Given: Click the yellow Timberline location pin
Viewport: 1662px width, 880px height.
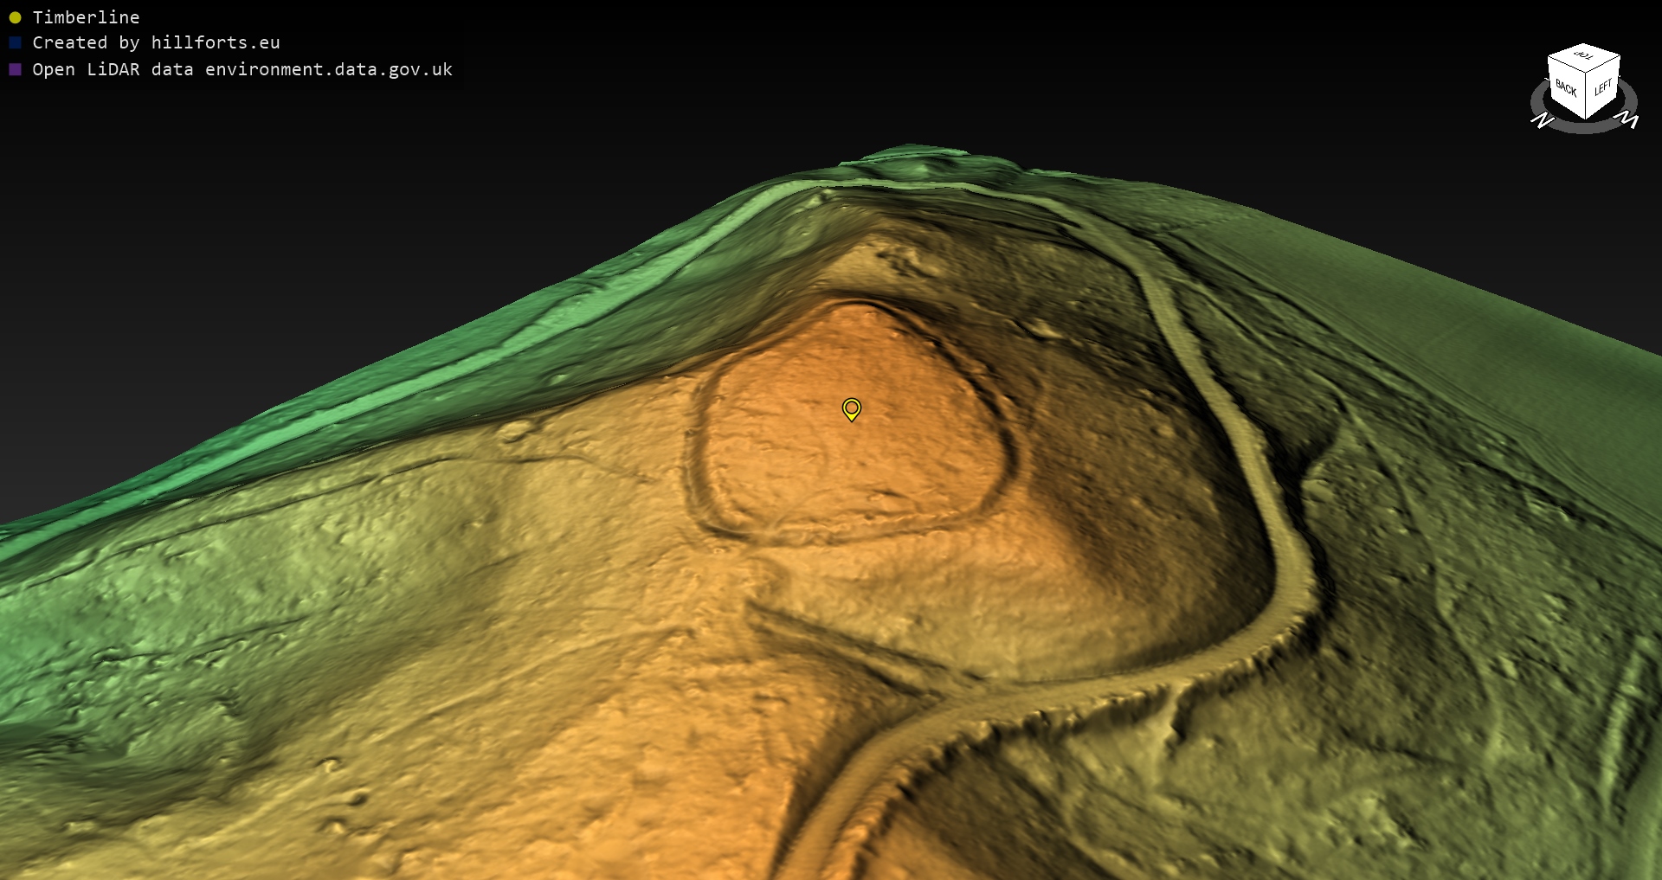Looking at the screenshot, I should 852,408.
